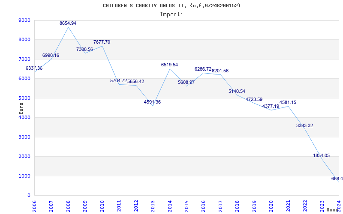The height and width of the screenshot is (214, 343).
Task: Select the 6201.56 data label
Action: tap(220, 71)
